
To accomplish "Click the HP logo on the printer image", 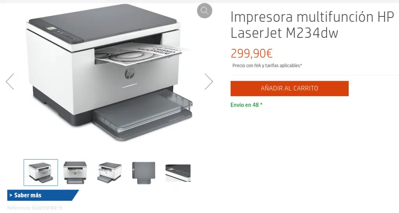I will 129,74.
